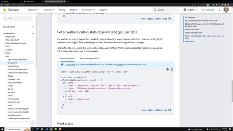Open GitHub icon next to auth_state_listener.js
The height and width of the screenshot is (131, 233).
point(170,110)
